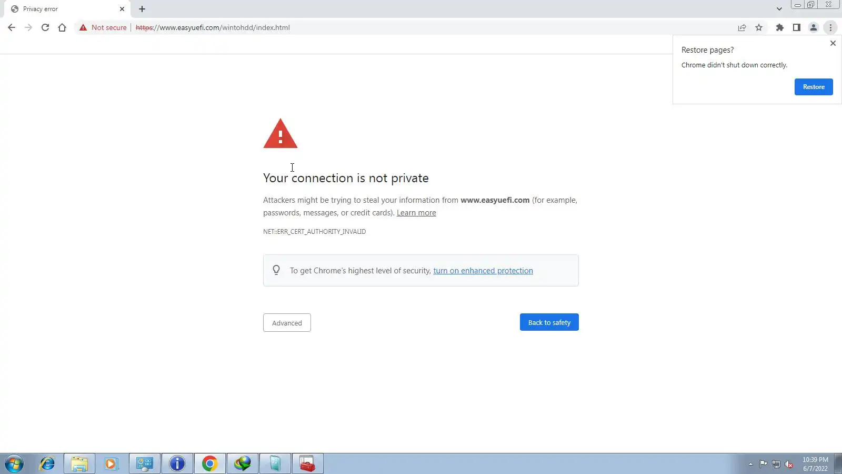Open the red toolbox taskbar icon

pyautogui.click(x=308, y=464)
